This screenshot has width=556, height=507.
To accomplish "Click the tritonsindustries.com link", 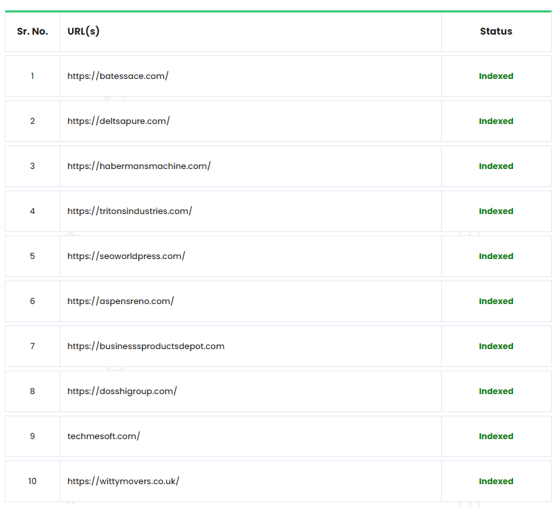I will coord(129,211).
